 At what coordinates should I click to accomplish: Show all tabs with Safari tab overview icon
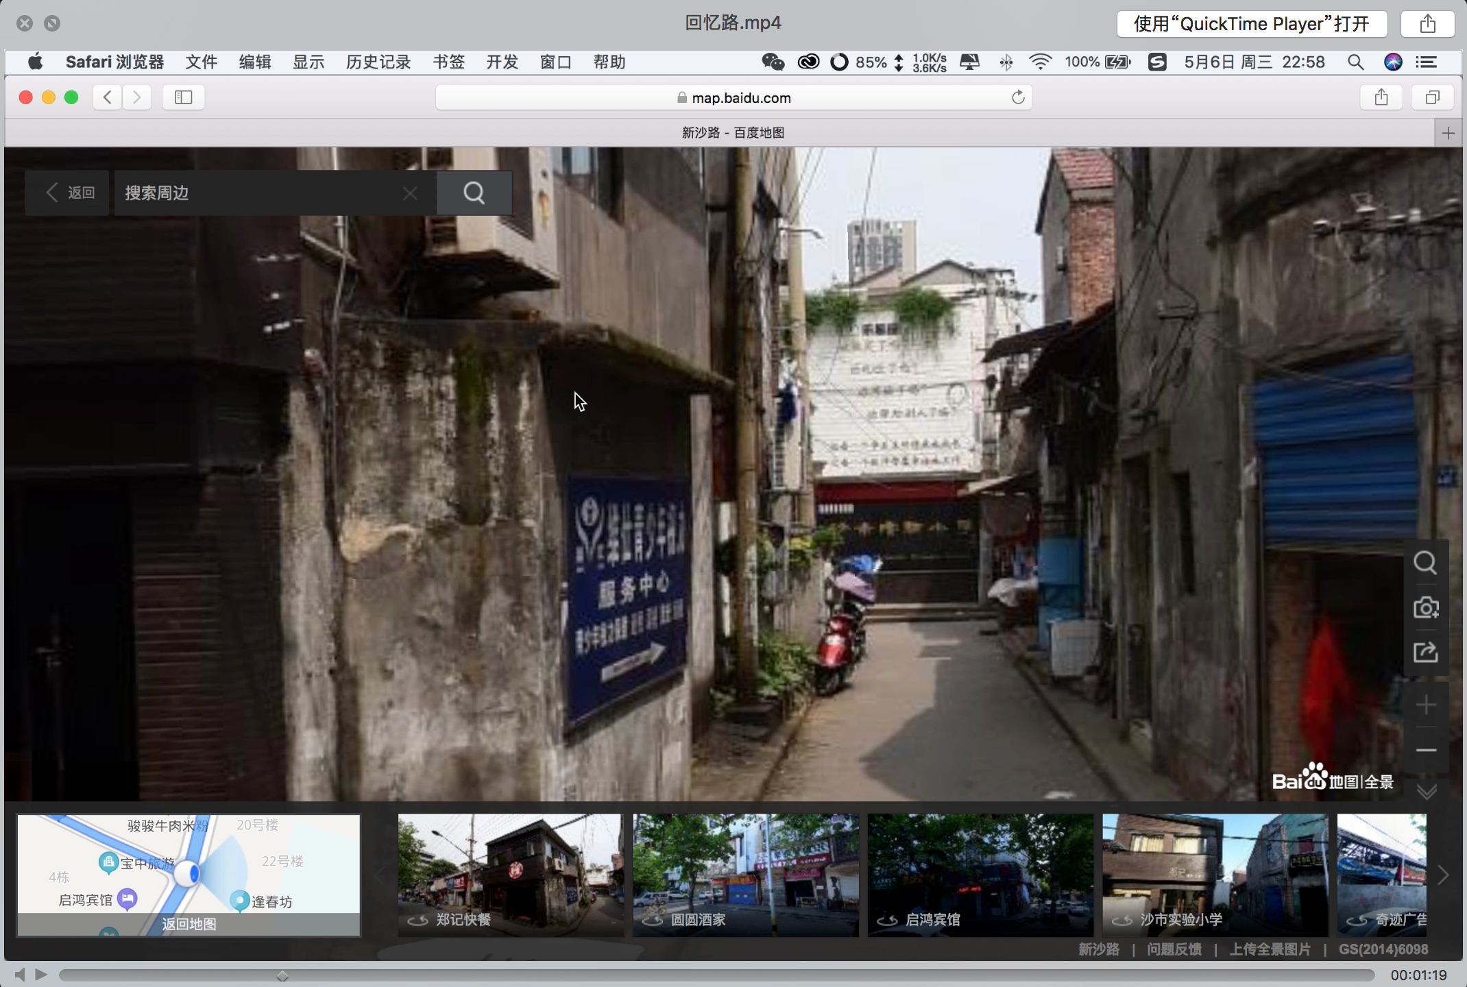(1432, 97)
